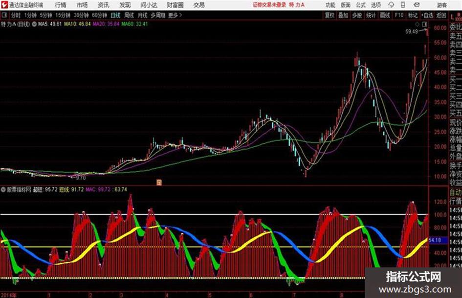Open the 多周期 multi-period view

point(157,15)
